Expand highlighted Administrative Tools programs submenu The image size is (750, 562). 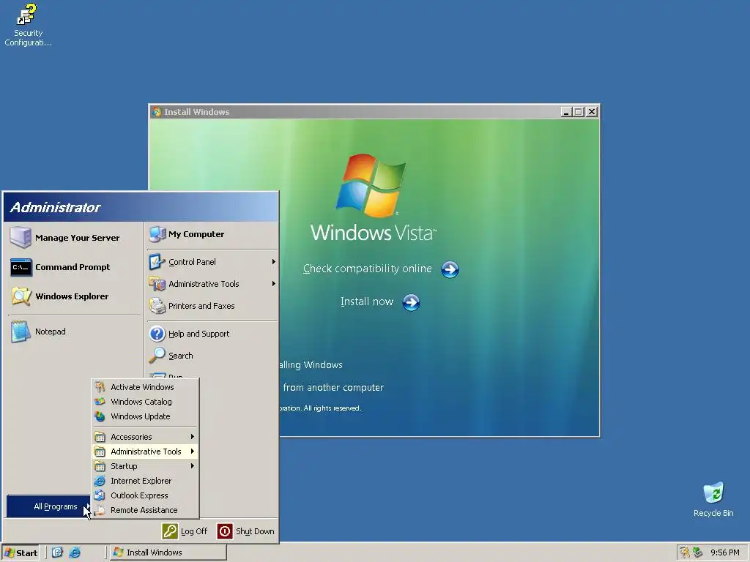click(145, 452)
